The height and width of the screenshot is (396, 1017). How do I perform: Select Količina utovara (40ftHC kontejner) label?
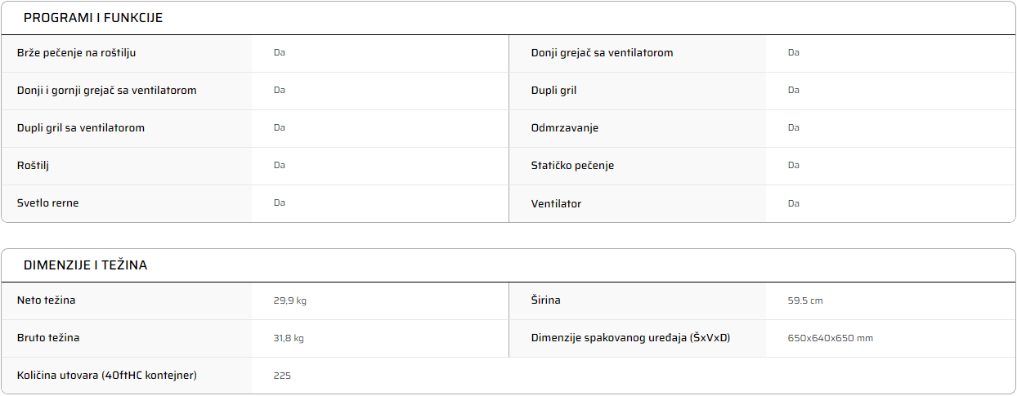tap(106, 376)
